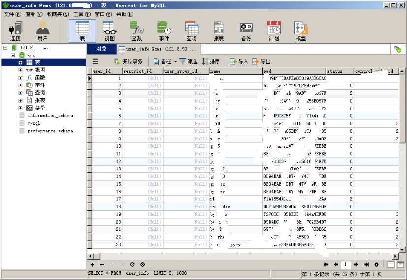This screenshot has height=280, width=407.
Task: Switch to grid view at bottom right
Action: [391, 265]
